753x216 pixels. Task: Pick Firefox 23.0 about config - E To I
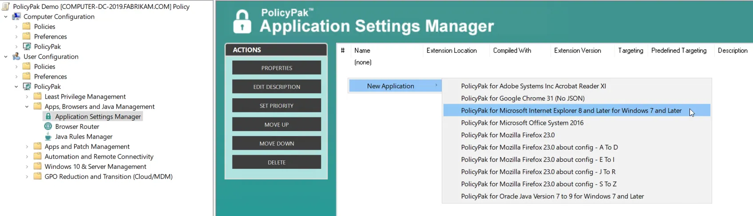577,159
